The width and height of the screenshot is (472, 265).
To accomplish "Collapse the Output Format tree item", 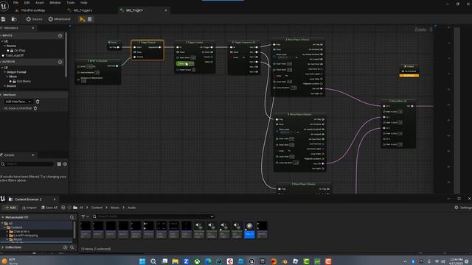I will point(4,72).
